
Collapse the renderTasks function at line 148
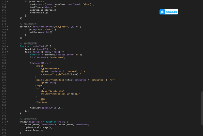8,46
